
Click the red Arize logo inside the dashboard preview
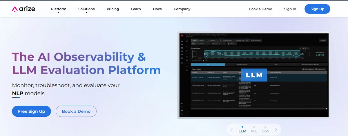pyautogui.click(x=182, y=36)
